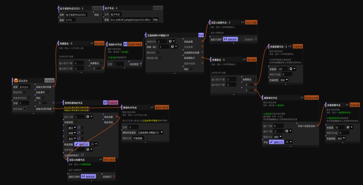The height and width of the screenshot is (185, 363).
Task: Click the 初始效果 output port on Buff template
Action: coord(203,41)
